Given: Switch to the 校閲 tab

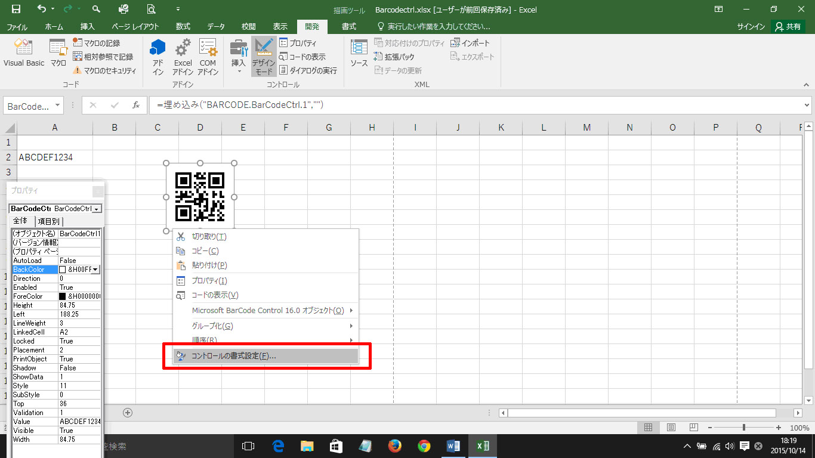Looking at the screenshot, I should point(249,27).
